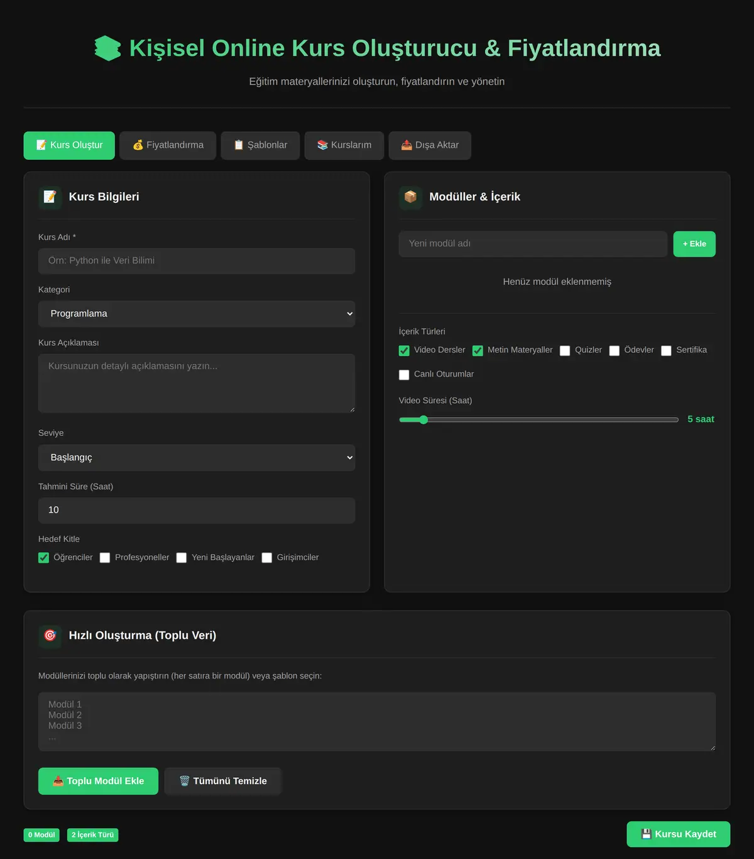Enable the Profesyoneller checkbox
754x859 pixels.
[105, 558]
